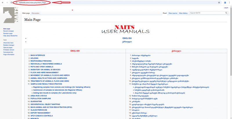This screenshot has height=119, width=232.
Task: Open INVENTORY ON ANIMAL ID DEVICES
Action: [46, 70]
